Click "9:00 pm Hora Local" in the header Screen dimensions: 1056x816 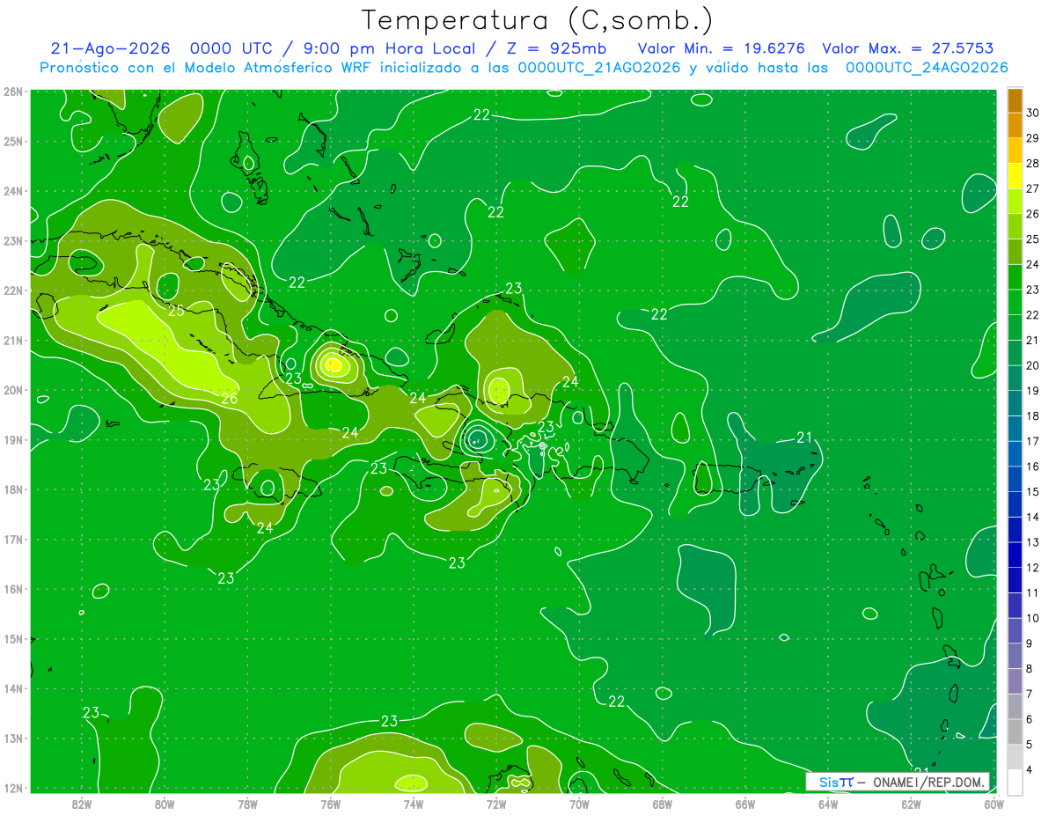click(x=390, y=48)
